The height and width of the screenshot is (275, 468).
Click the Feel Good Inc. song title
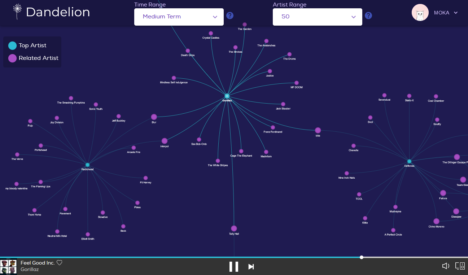(x=38, y=263)
